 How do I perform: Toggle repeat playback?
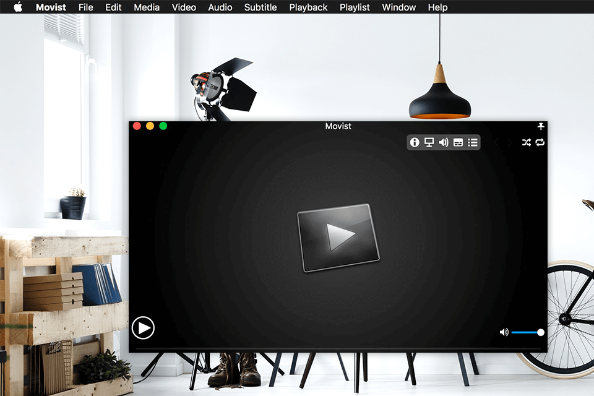(x=540, y=142)
